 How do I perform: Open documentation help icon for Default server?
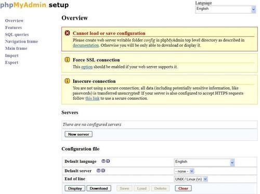click(98, 171)
